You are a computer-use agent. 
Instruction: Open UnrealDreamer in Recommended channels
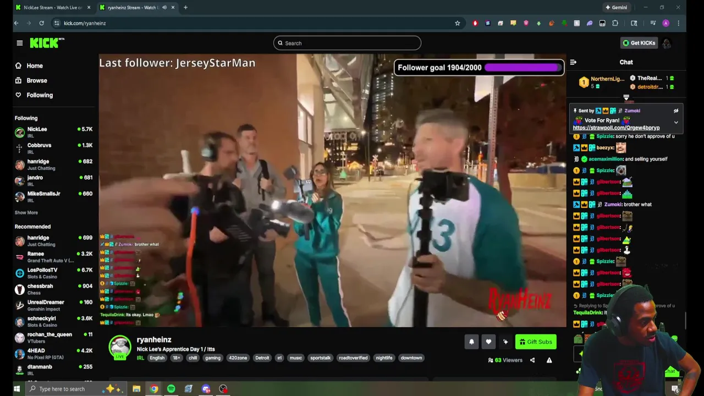(53, 305)
